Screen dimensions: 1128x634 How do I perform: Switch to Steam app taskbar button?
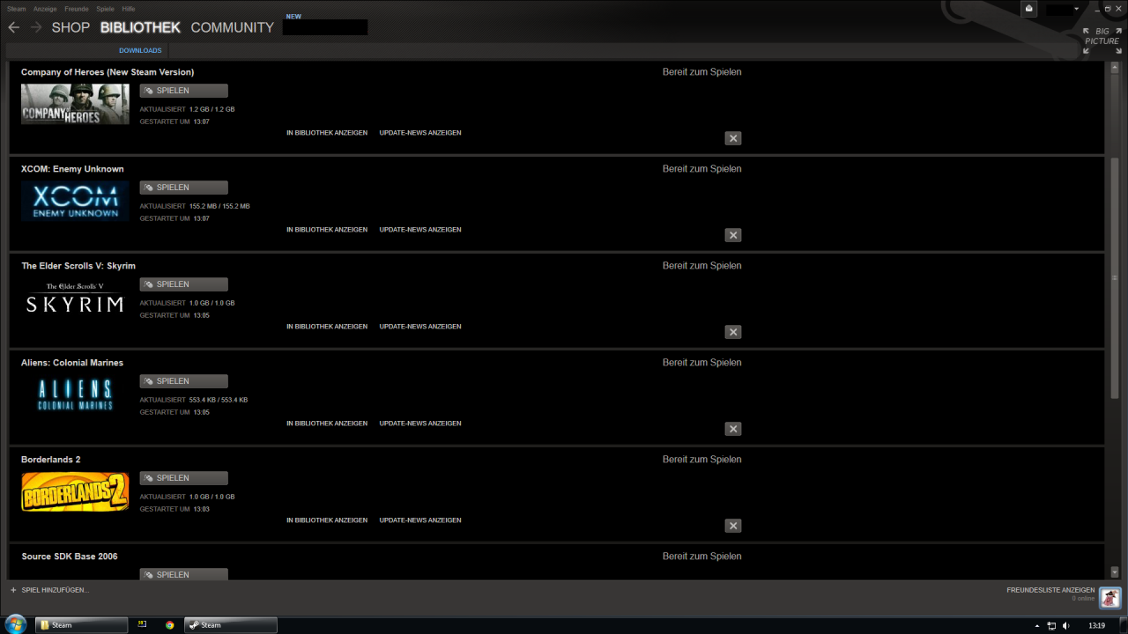coord(231,625)
